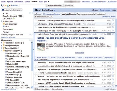Click 'Tout marquer comme lu' button
117x91 pixels.
[86, 14]
